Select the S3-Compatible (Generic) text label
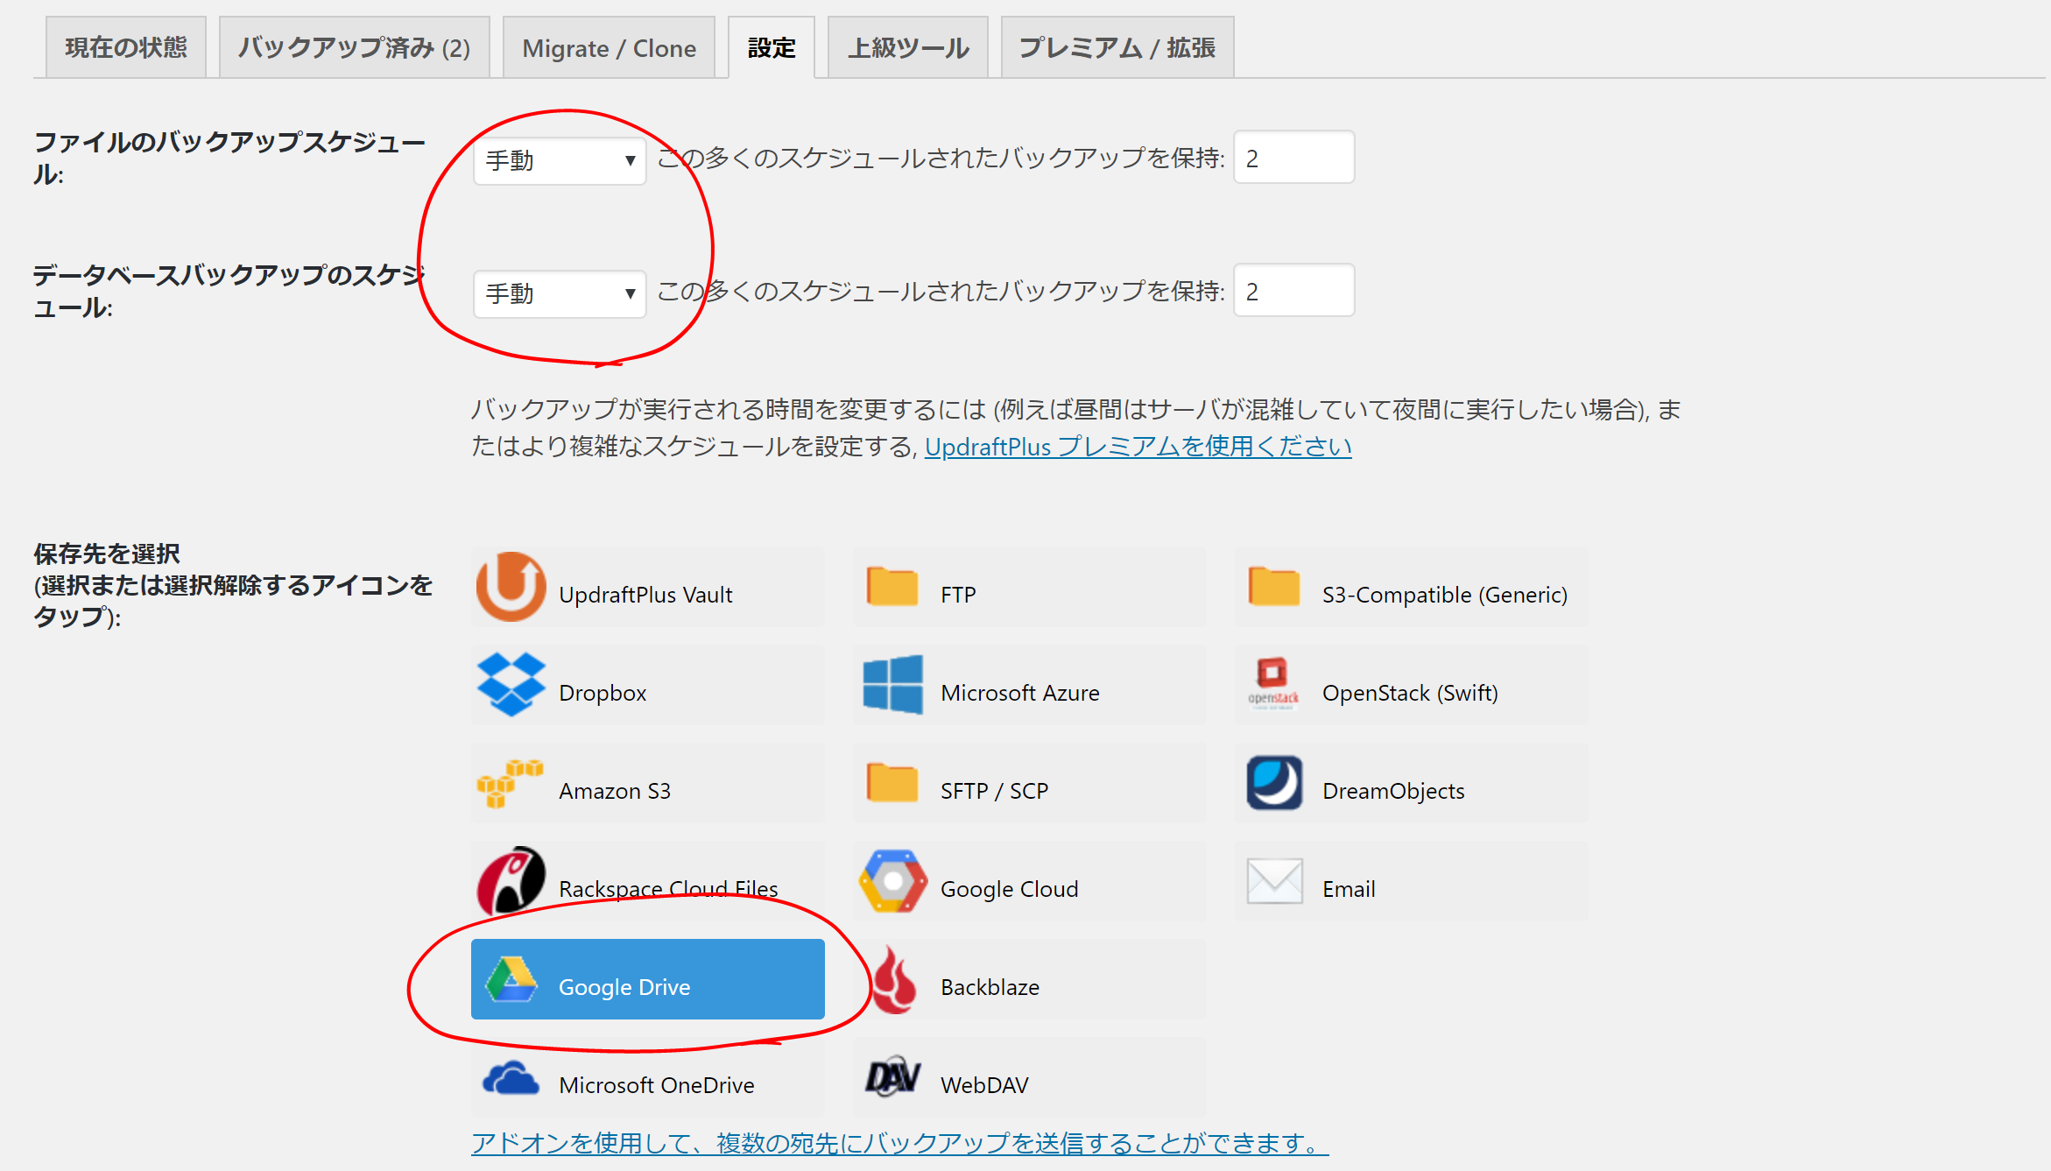 (x=1445, y=595)
